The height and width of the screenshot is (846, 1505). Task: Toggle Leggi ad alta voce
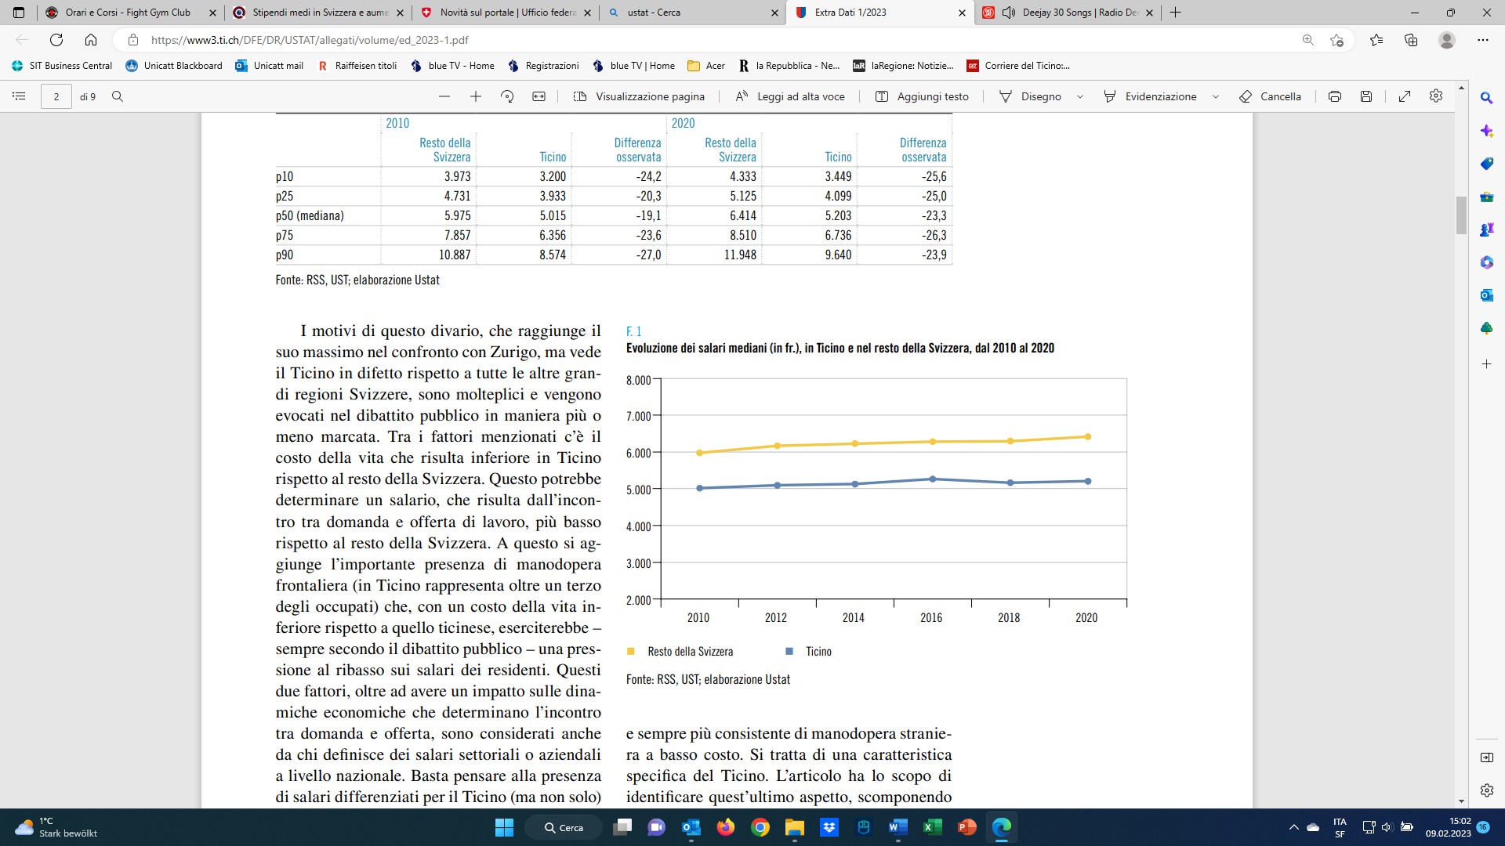pyautogui.click(x=790, y=96)
